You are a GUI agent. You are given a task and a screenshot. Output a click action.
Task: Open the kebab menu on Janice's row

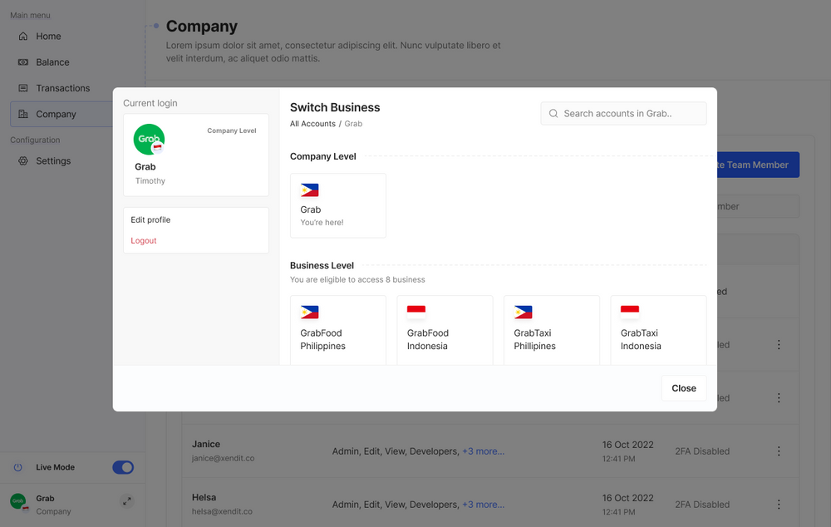click(x=779, y=451)
